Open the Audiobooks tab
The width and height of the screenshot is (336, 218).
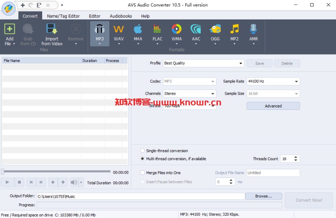(x=121, y=16)
